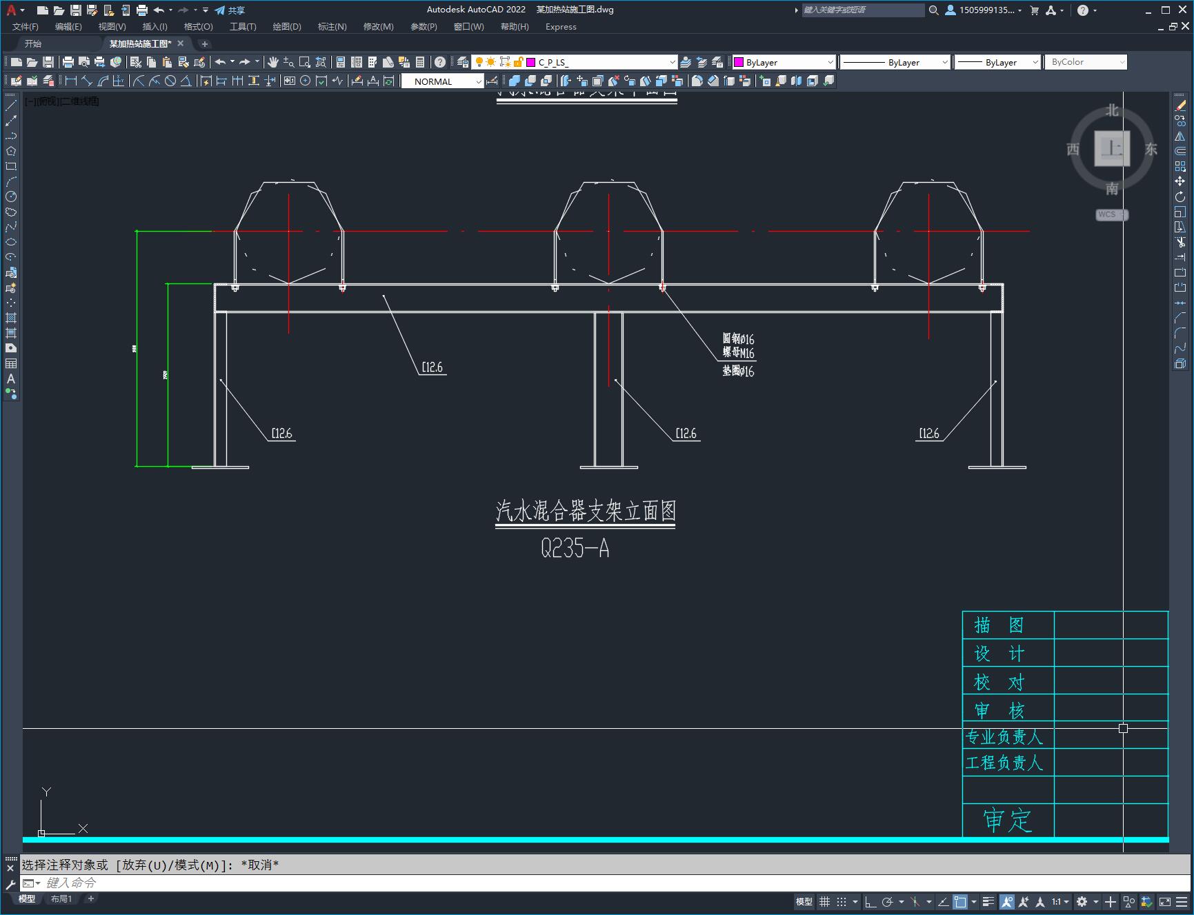Click the Zoom Window icon
1194x915 pixels.
click(x=305, y=62)
